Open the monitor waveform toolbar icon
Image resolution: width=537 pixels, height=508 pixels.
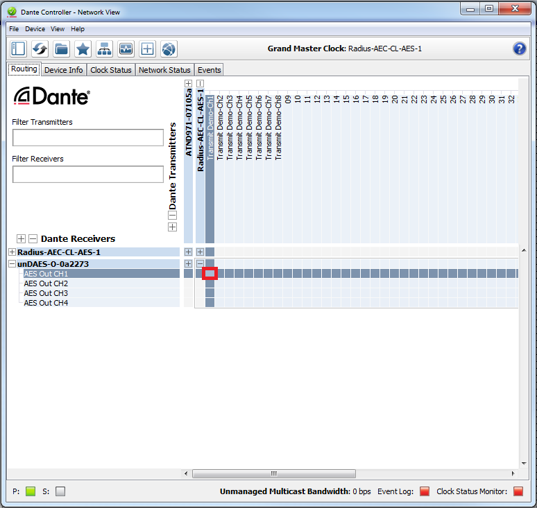pyautogui.click(x=126, y=49)
